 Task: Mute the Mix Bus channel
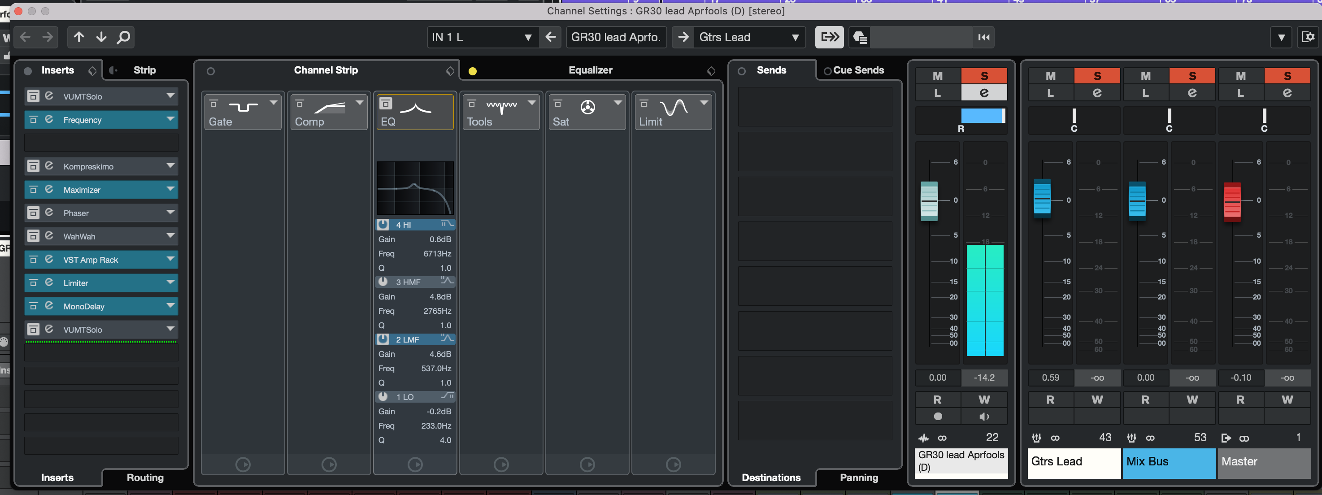click(x=1145, y=76)
